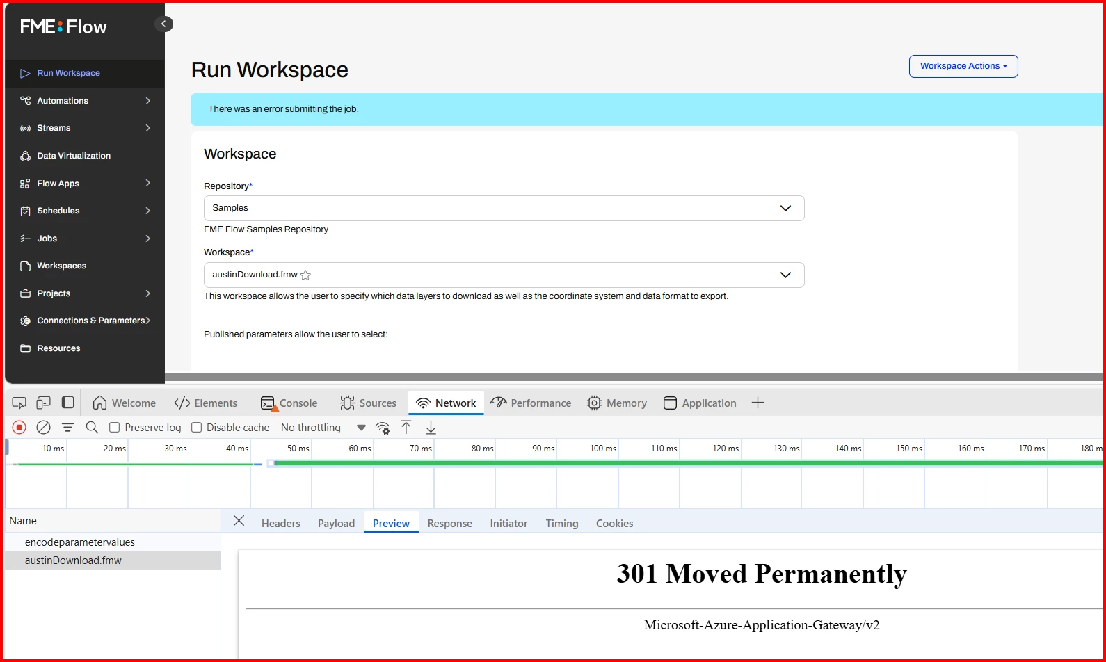Click the Run Workspace play icon
Image resolution: width=1106 pixels, height=662 pixels.
25,73
